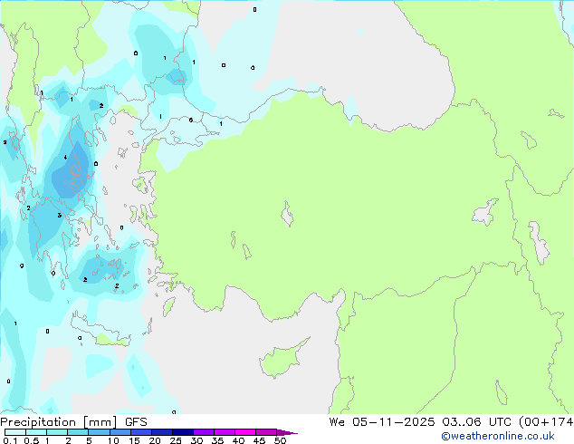The image size is (574, 444).
Task: Click the "[mm]" unit label
Action: click(x=100, y=422)
